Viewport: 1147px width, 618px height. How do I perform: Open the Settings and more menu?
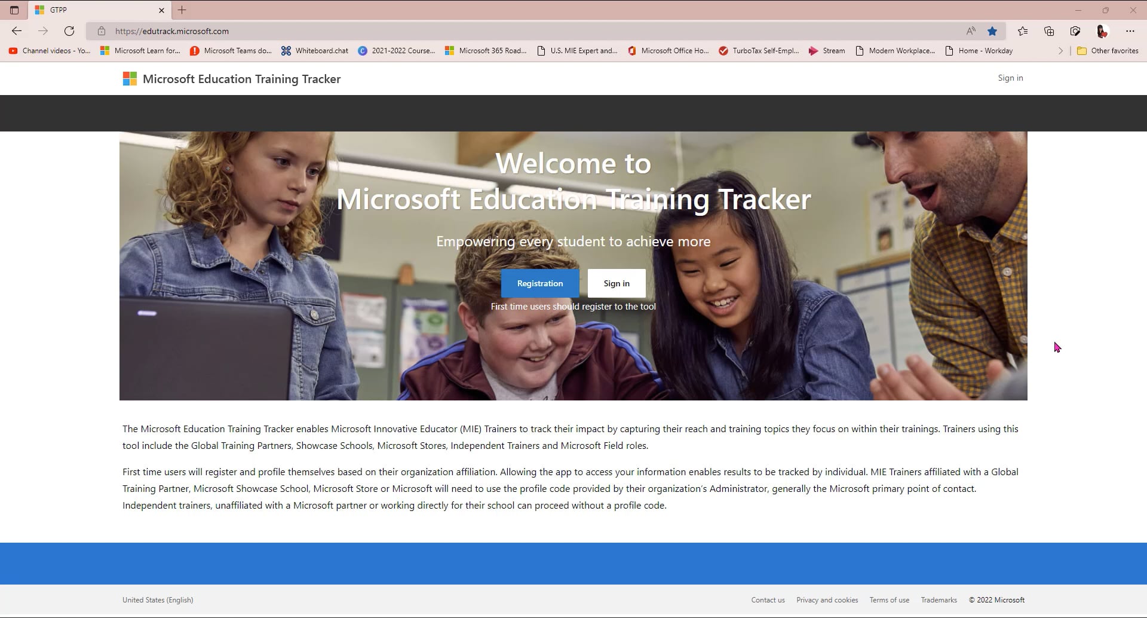click(x=1130, y=30)
